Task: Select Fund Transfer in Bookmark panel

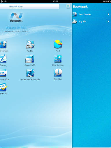Action: pyautogui.click(x=91, y=14)
